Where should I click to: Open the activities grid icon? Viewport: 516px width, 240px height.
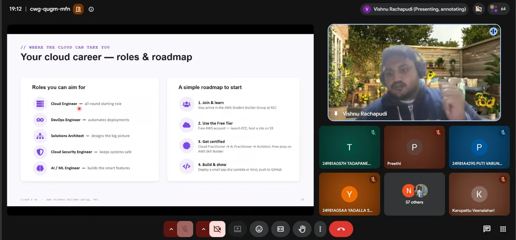pos(503,229)
